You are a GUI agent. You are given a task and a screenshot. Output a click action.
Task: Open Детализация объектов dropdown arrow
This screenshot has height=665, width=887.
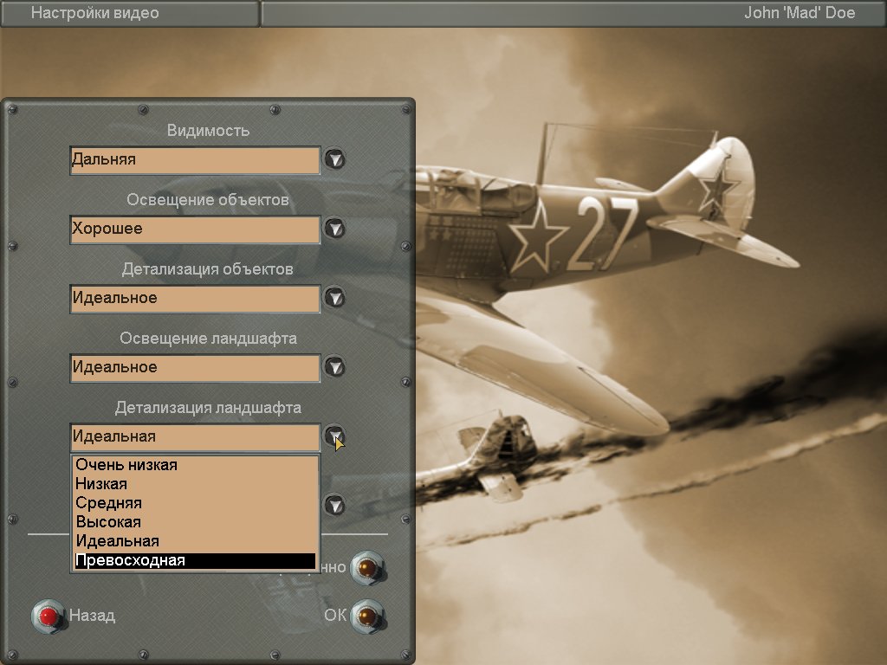pos(334,298)
